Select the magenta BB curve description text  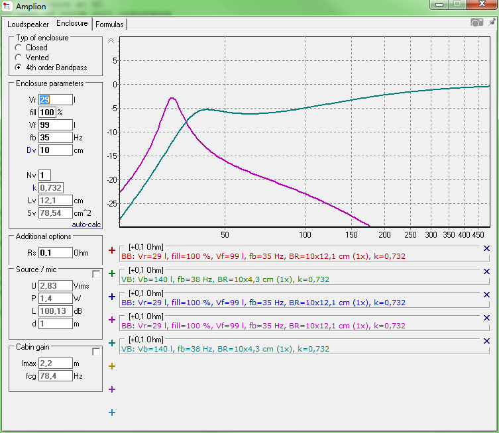pyautogui.click(x=263, y=326)
